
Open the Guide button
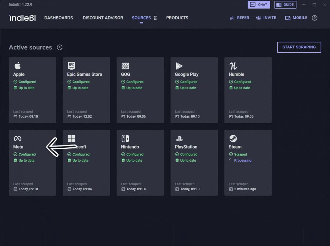pyautogui.click(x=285, y=5)
